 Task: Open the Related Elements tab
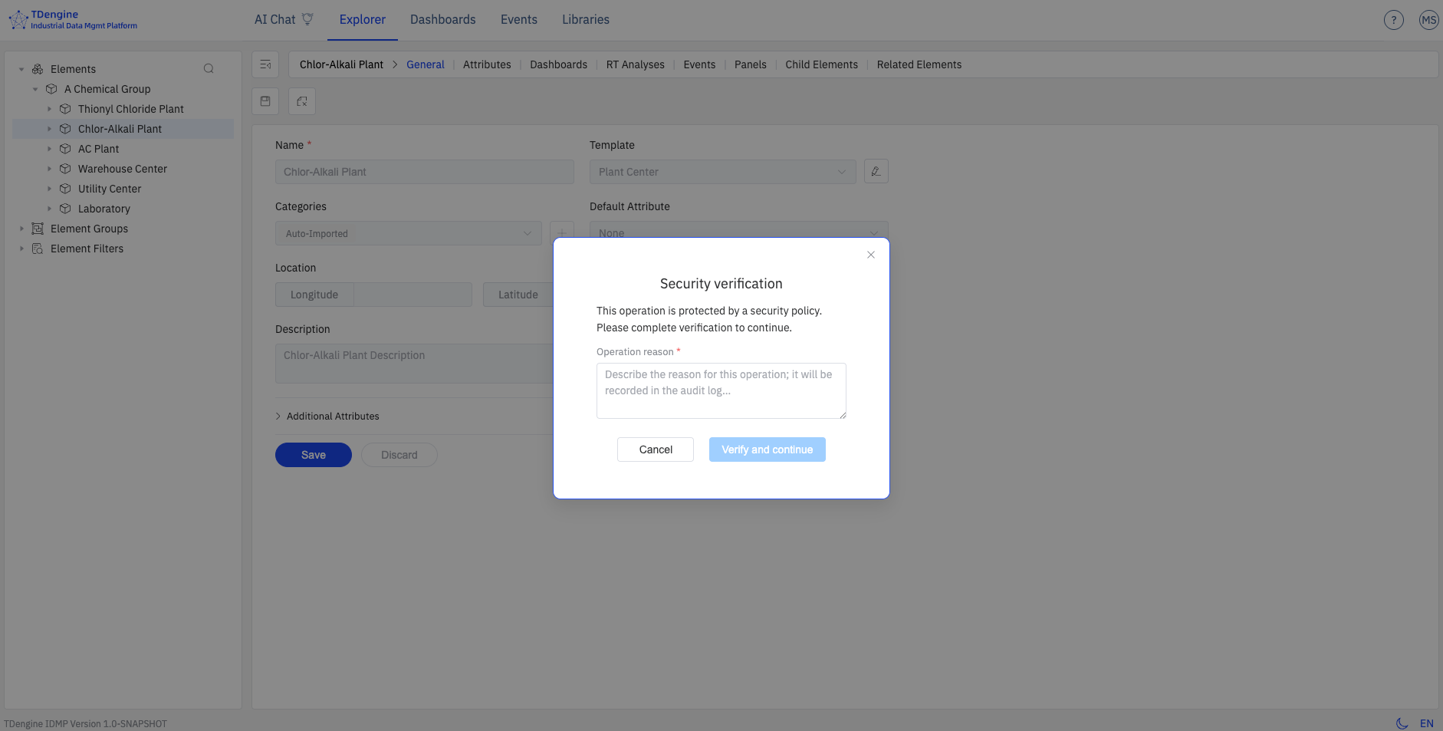pos(919,64)
